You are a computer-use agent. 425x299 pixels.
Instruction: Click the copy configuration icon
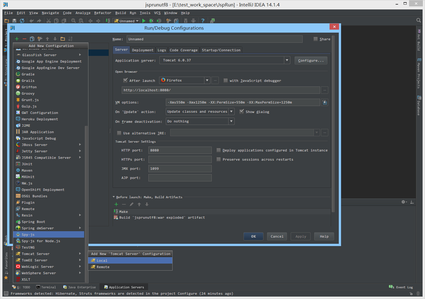(32, 39)
